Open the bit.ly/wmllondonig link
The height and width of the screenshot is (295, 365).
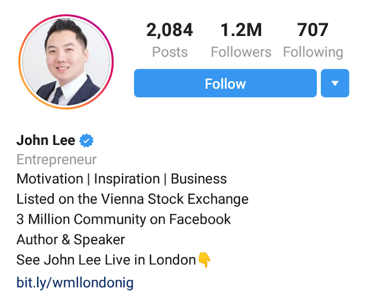coord(75,283)
